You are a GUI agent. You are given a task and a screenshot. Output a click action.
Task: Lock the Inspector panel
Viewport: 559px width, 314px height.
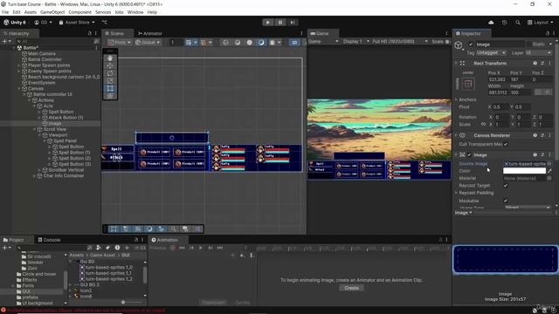point(548,33)
